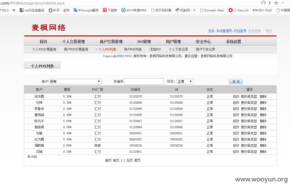
Task: Open the 2014年度MM bookmark
Action: 134,10
